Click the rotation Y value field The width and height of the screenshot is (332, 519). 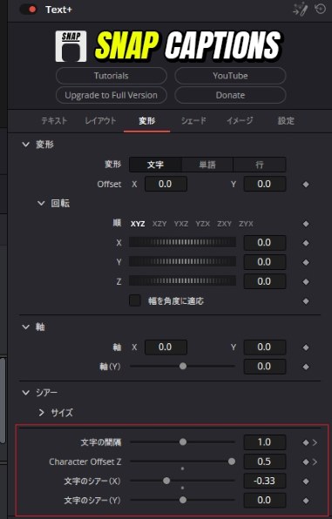pos(265,262)
